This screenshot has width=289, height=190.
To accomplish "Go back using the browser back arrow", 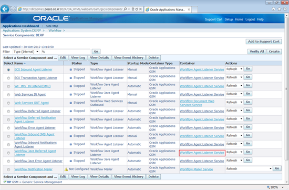I will click(x=5, y=9).
